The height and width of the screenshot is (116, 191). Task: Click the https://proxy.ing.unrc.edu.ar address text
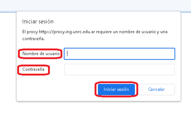coord(67,32)
